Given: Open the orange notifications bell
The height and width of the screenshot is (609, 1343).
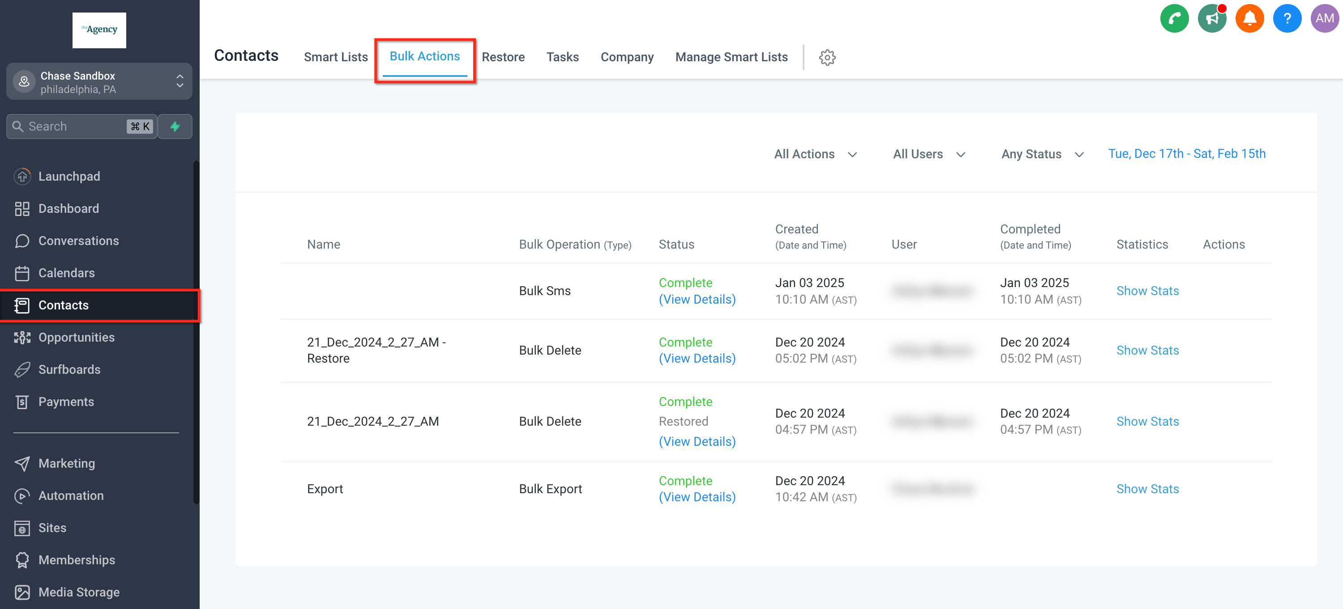Looking at the screenshot, I should click(1249, 19).
